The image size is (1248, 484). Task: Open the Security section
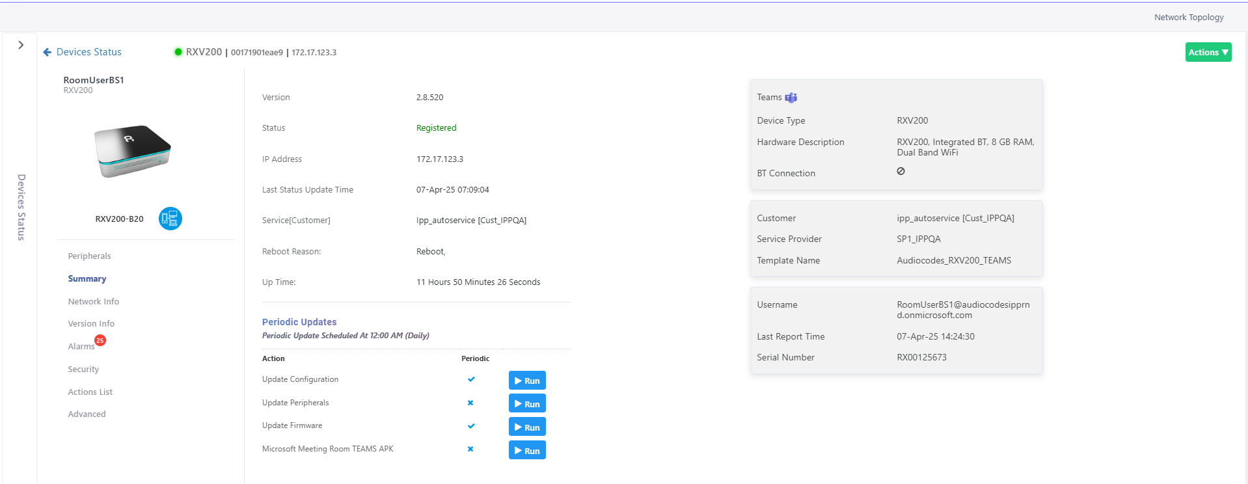(x=83, y=369)
